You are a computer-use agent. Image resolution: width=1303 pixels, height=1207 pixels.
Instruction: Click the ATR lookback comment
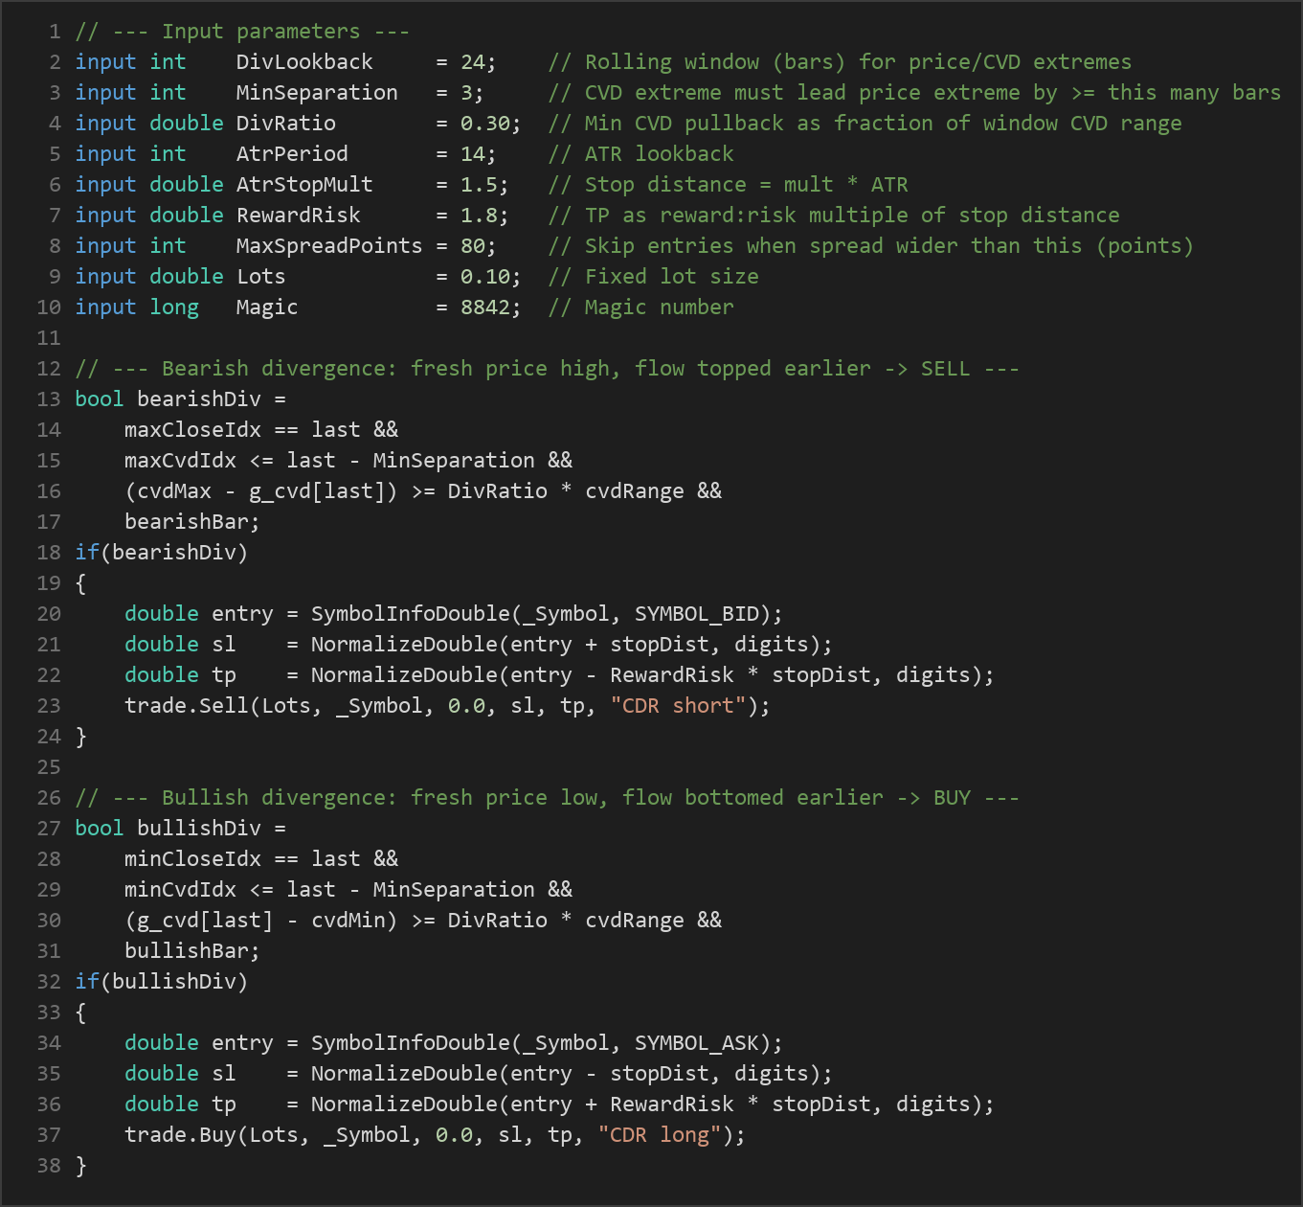tap(641, 154)
